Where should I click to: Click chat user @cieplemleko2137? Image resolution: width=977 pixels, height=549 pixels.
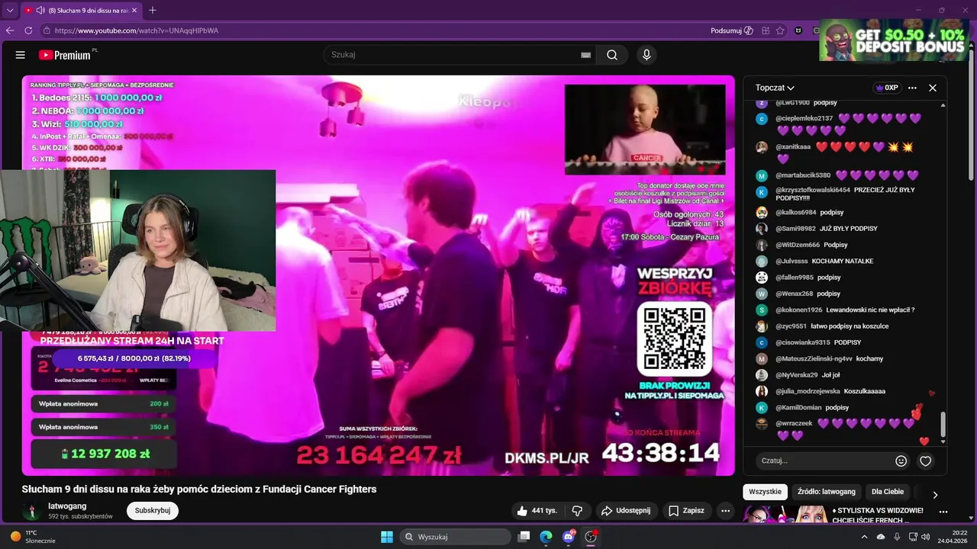tap(804, 118)
